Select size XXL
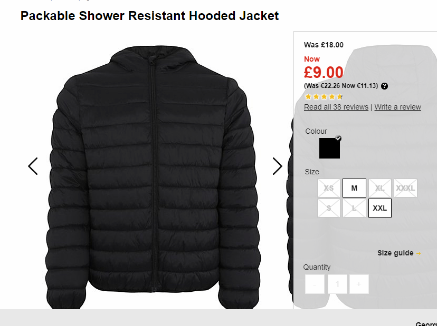This screenshot has width=437, height=326. (x=380, y=208)
